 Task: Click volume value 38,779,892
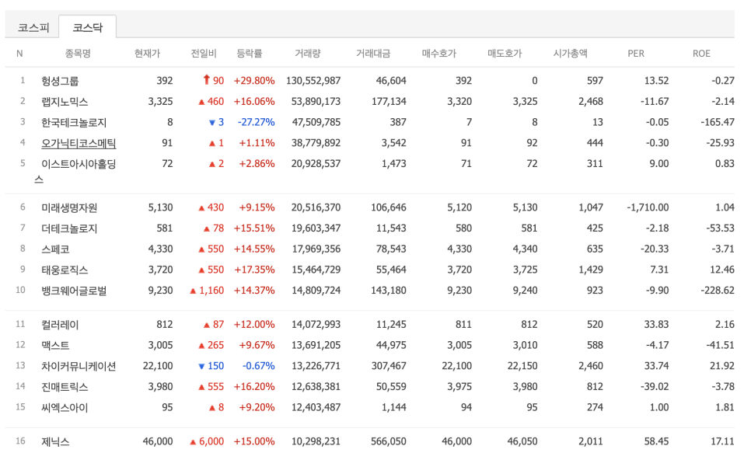coord(316,143)
